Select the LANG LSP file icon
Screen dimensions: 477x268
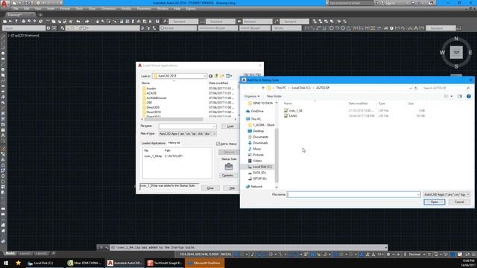pyautogui.click(x=285, y=116)
